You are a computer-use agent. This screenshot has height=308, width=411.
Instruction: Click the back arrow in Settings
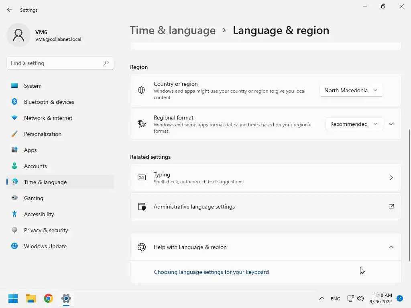[x=10, y=10]
